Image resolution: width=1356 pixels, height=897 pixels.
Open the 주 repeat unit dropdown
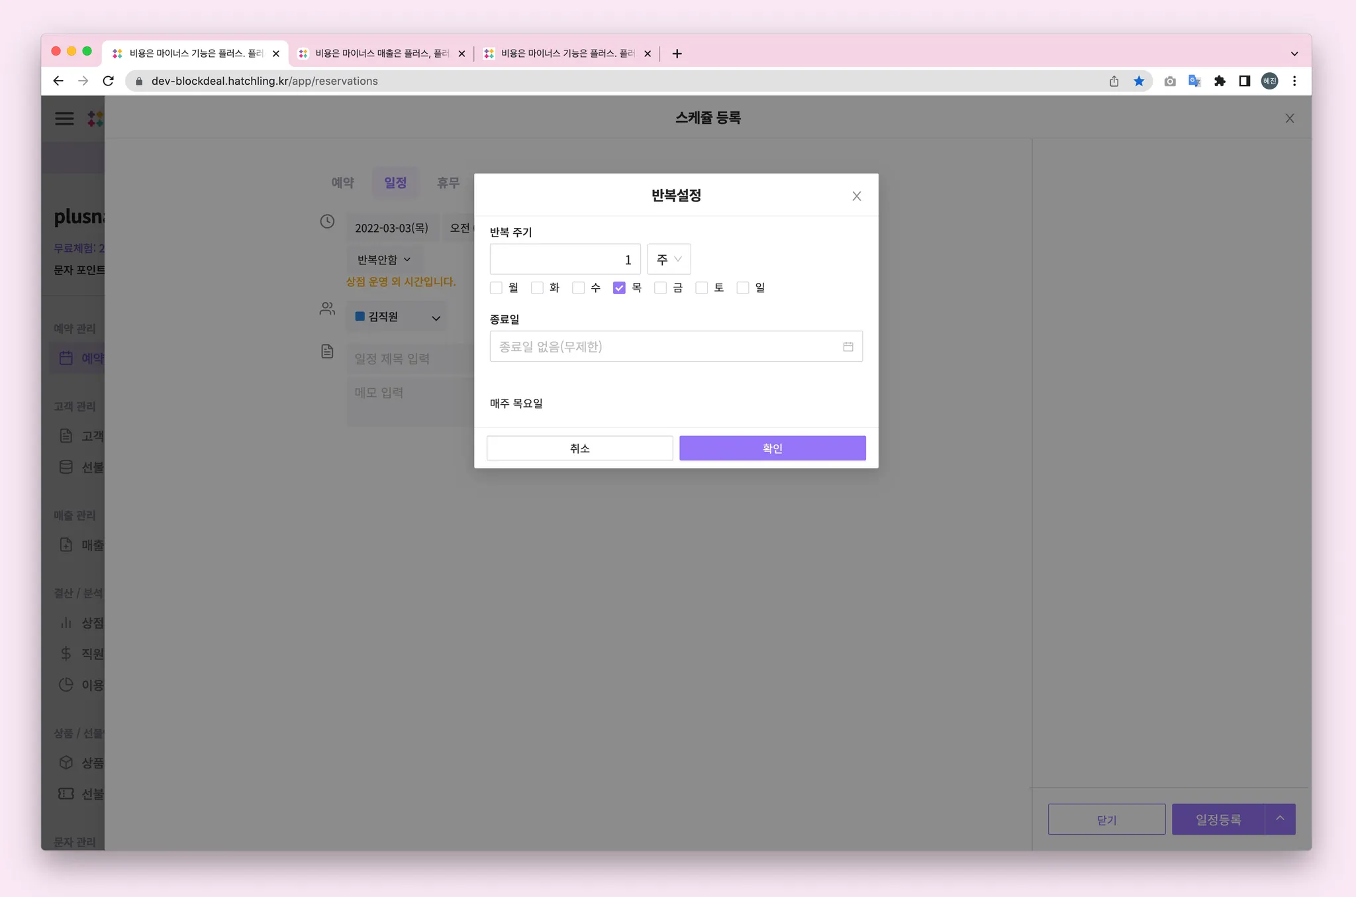(669, 259)
